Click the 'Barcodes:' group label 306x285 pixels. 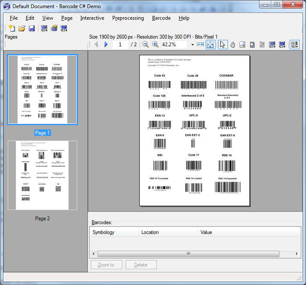click(102, 222)
